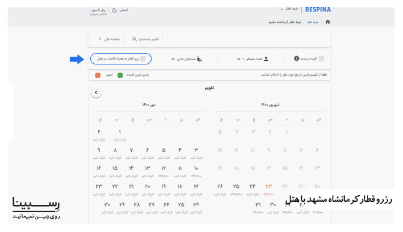
Task: Click the info icon beside کوپه دربست
Action: coord(297,58)
